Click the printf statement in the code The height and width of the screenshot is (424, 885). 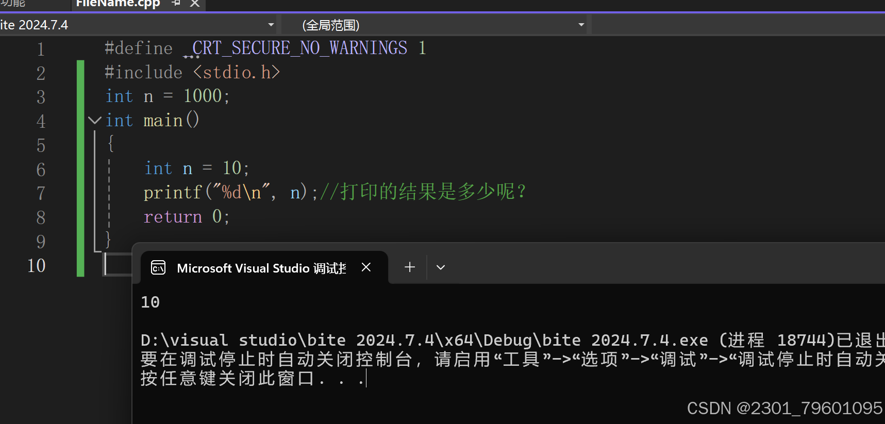(230, 193)
